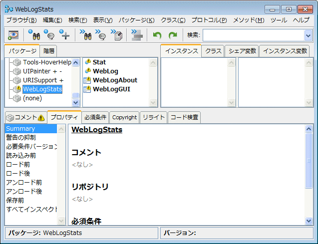
Task: Click the green redo arrow icon
Action: pyautogui.click(x=173, y=35)
